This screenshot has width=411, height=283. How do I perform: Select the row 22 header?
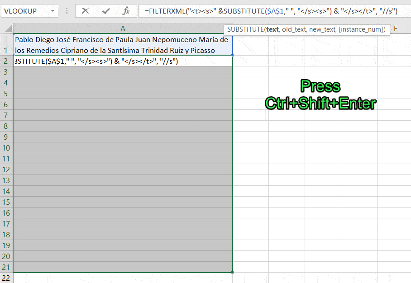[x=6, y=278]
